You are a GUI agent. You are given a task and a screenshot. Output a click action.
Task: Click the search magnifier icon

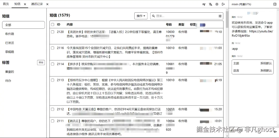(x=153, y=16)
